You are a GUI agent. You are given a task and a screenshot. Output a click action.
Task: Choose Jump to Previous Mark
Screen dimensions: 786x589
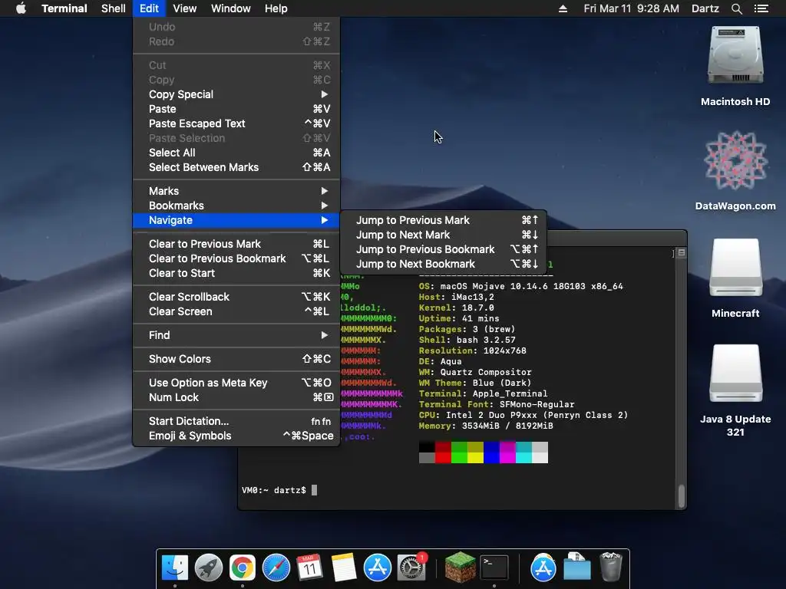[443, 220]
